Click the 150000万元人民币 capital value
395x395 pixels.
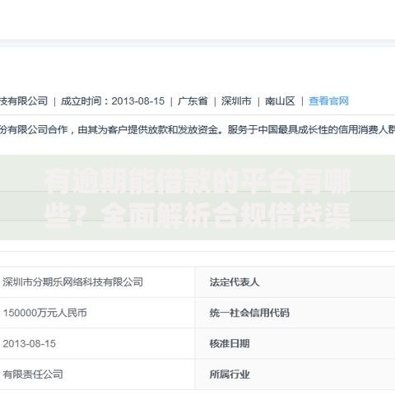tap(45, 313)
